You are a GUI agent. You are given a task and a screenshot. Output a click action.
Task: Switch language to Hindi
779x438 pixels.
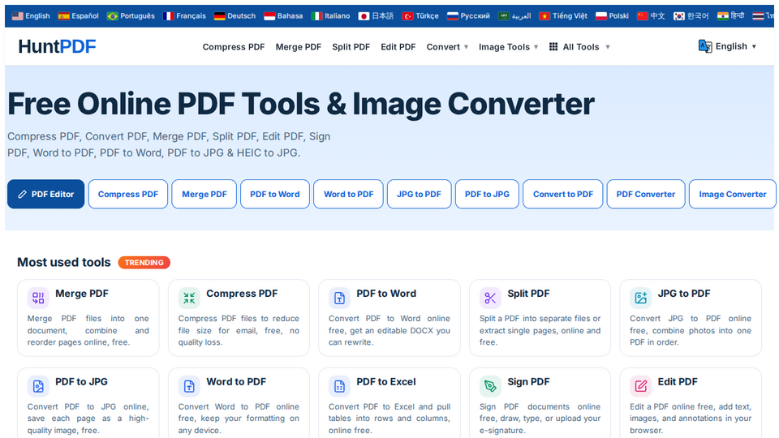click(731, 16)
